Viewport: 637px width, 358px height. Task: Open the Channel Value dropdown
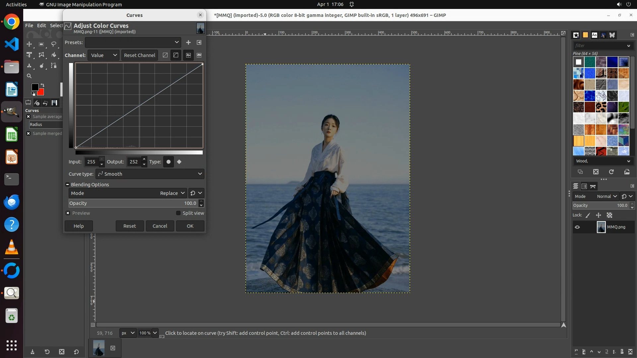point(104,55)
